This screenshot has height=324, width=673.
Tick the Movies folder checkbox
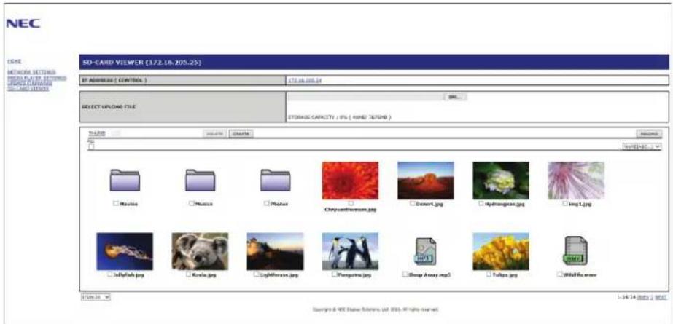tap(116, 204)
